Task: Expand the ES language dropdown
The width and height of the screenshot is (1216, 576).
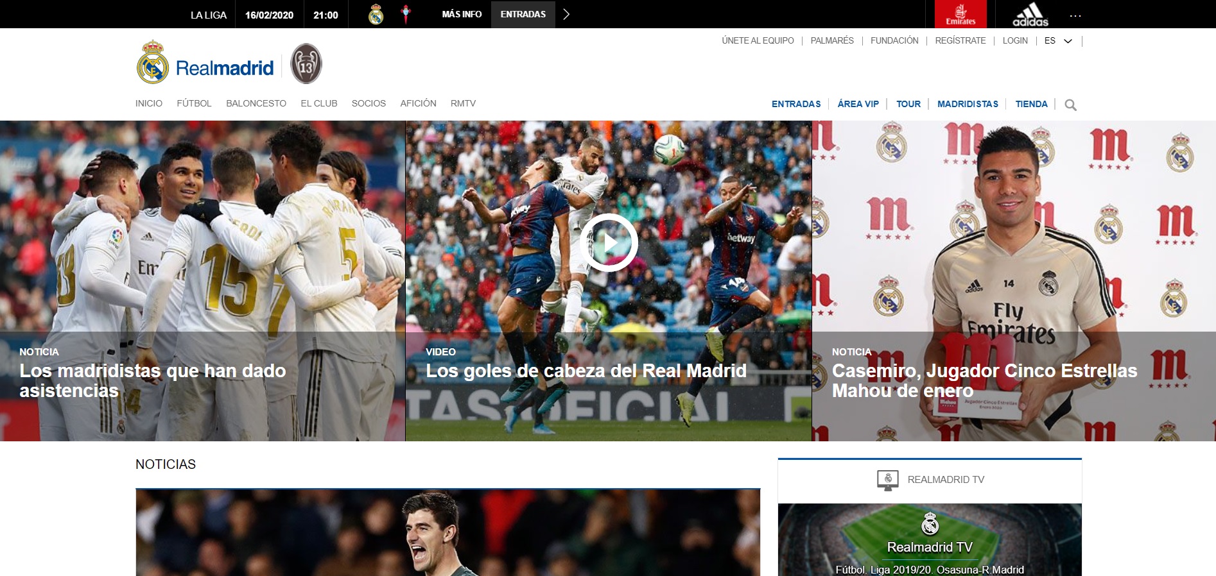Action: (1058, 40)
